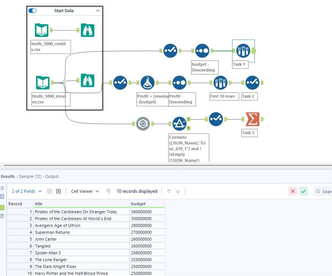The width and height of the screenshot is (332, 276).
Task: Click the Sort tool labeled budget - Descending
Action: pos(202,51)
